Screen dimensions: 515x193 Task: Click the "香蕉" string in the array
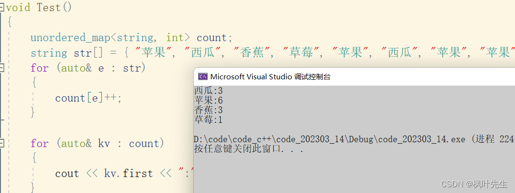pyautogui.click(x=252, y=53)
